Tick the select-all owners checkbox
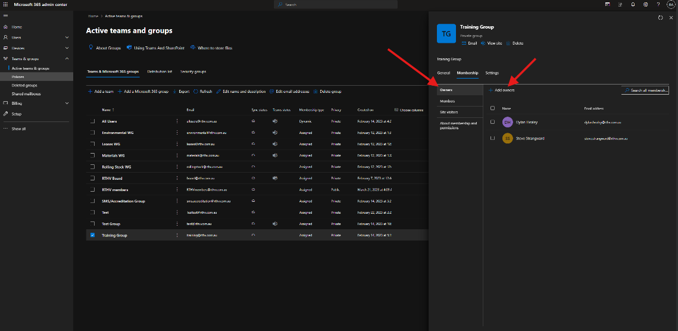The height and width of the screenshot is (331, 678). tap(492, 108)
